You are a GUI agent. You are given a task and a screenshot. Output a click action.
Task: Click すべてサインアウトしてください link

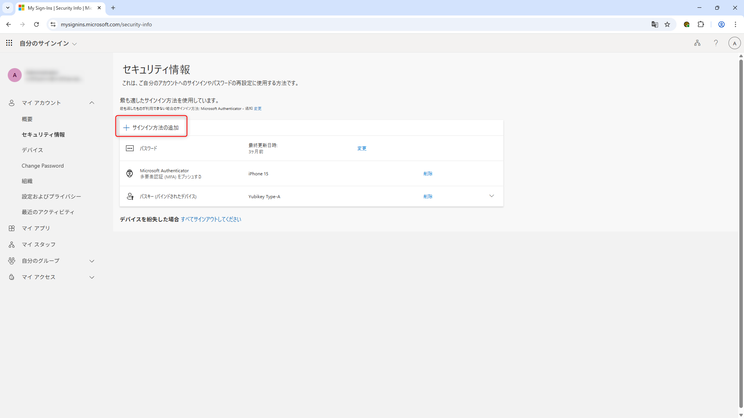click(x=211, y=219)
